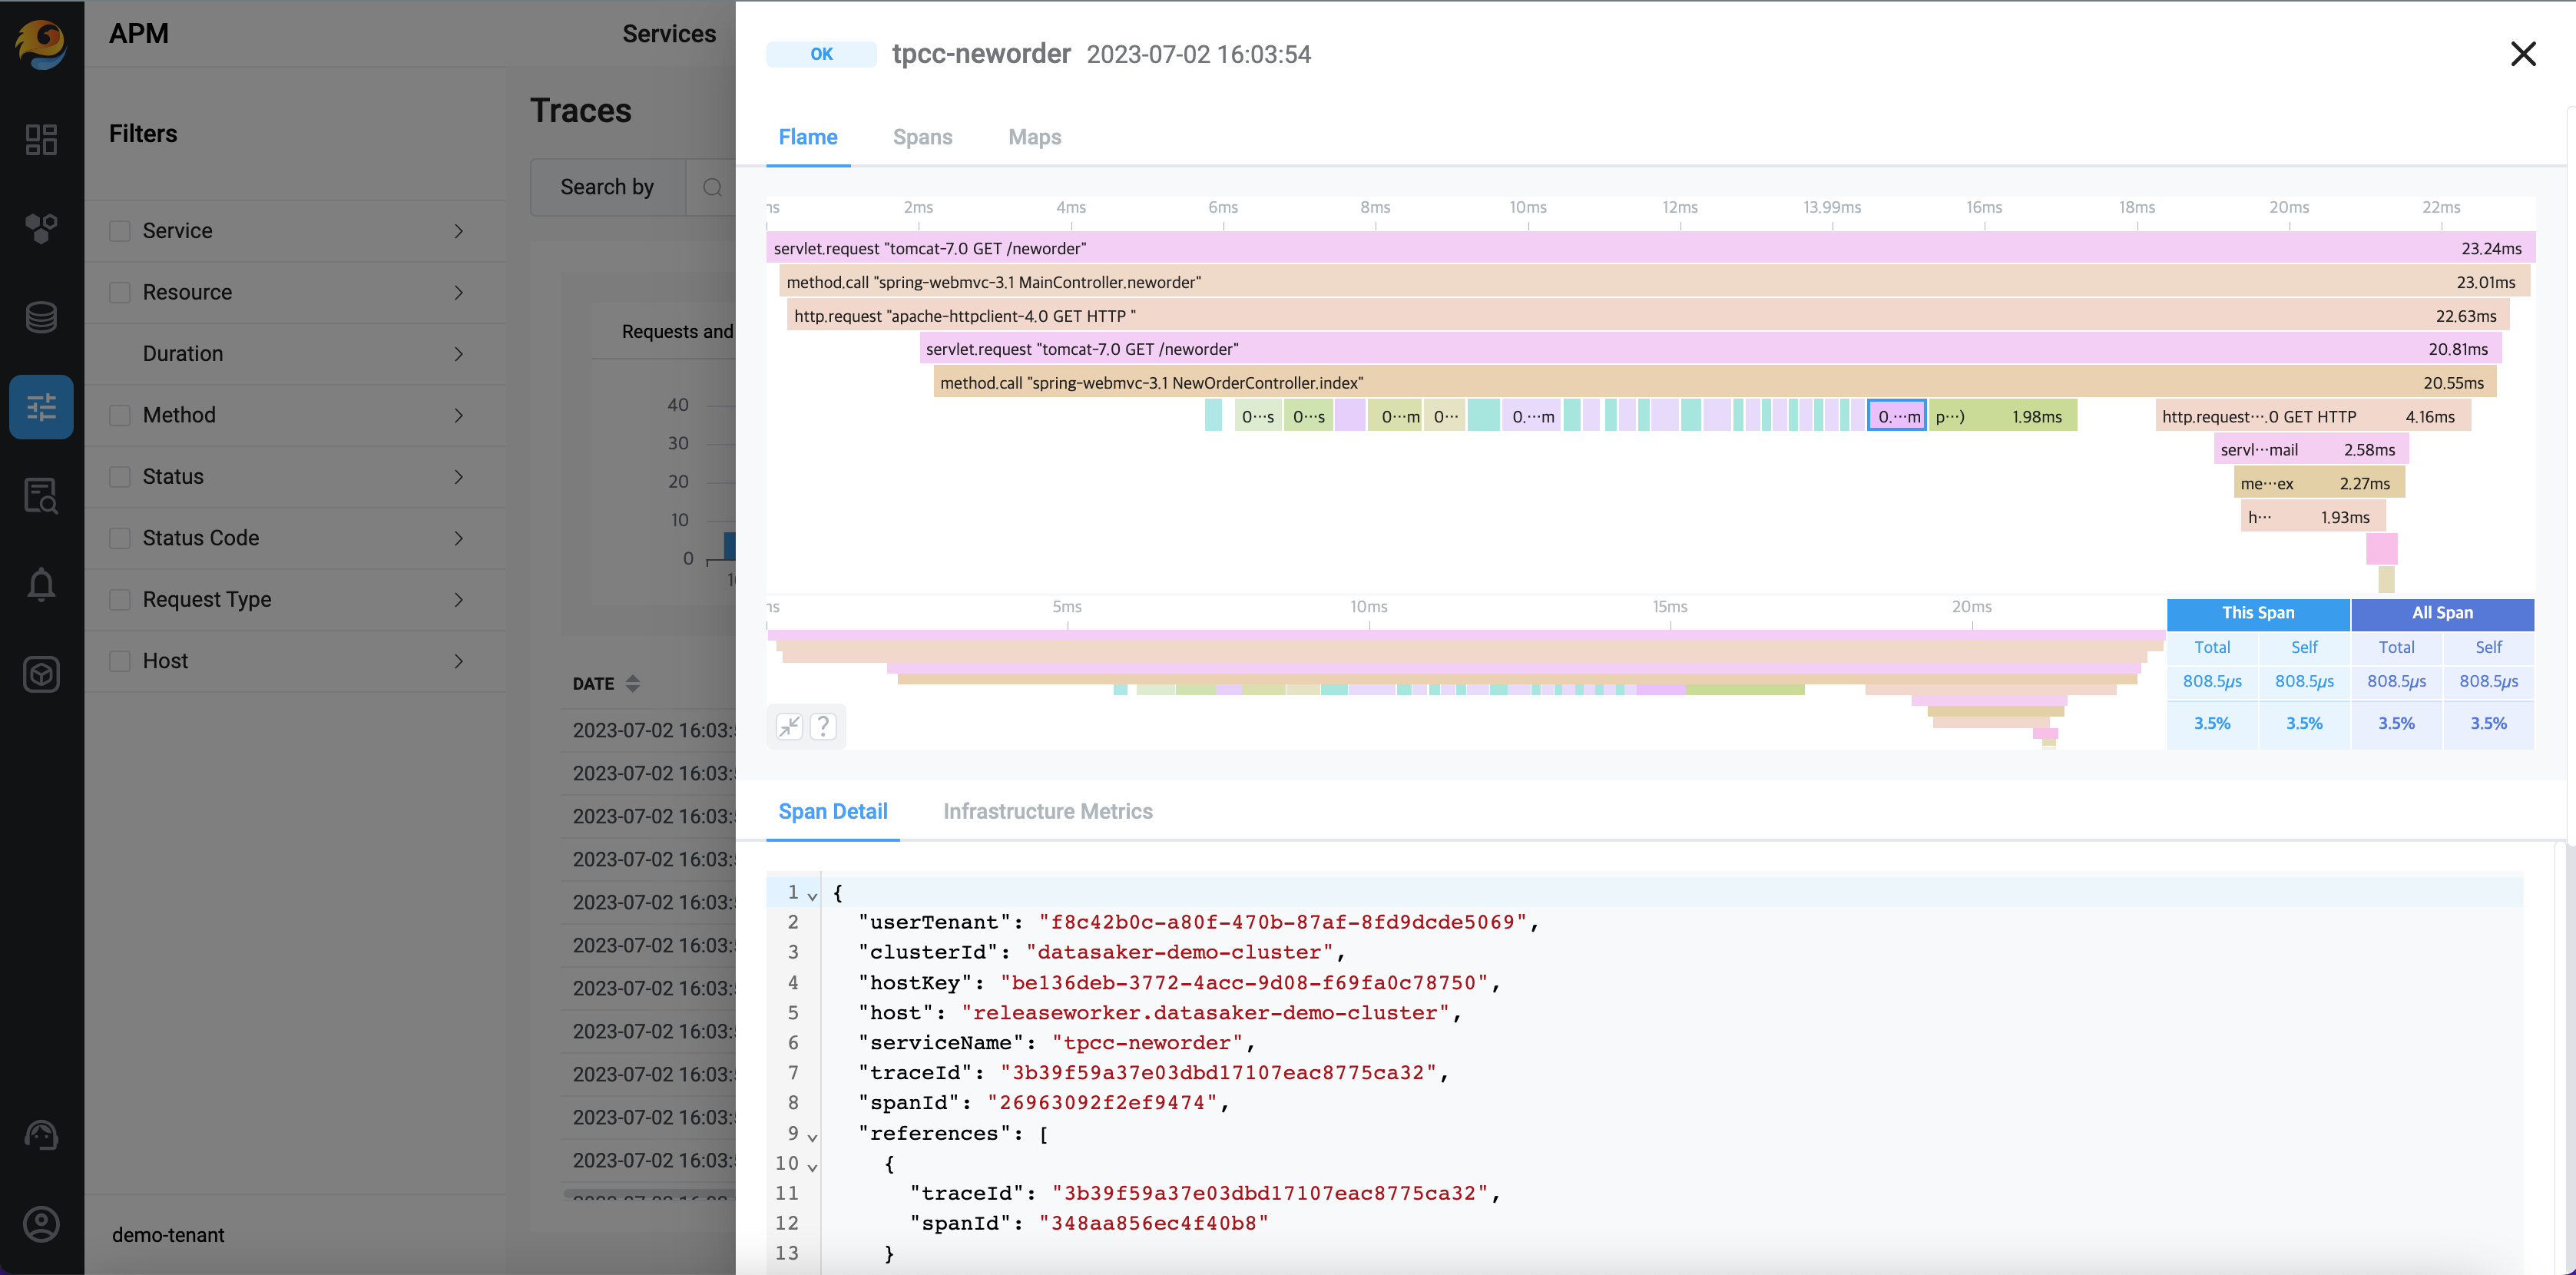Toggle the Status filter checkbox

[x=120, y=477]
